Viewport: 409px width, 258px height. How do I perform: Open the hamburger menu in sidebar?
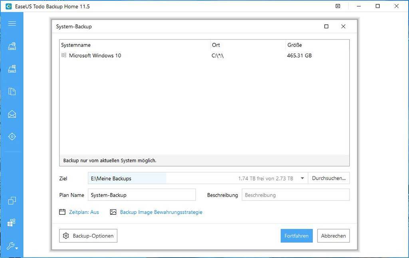[12, 24]
